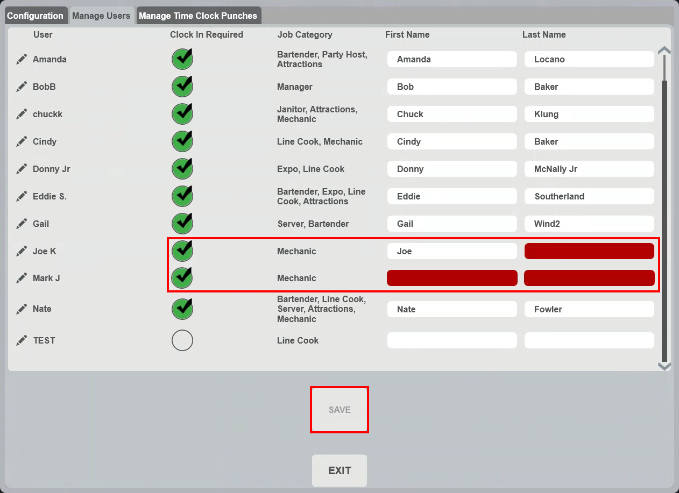
Task: Click the First Name field containing Amanda
Action: click(452, 59)
